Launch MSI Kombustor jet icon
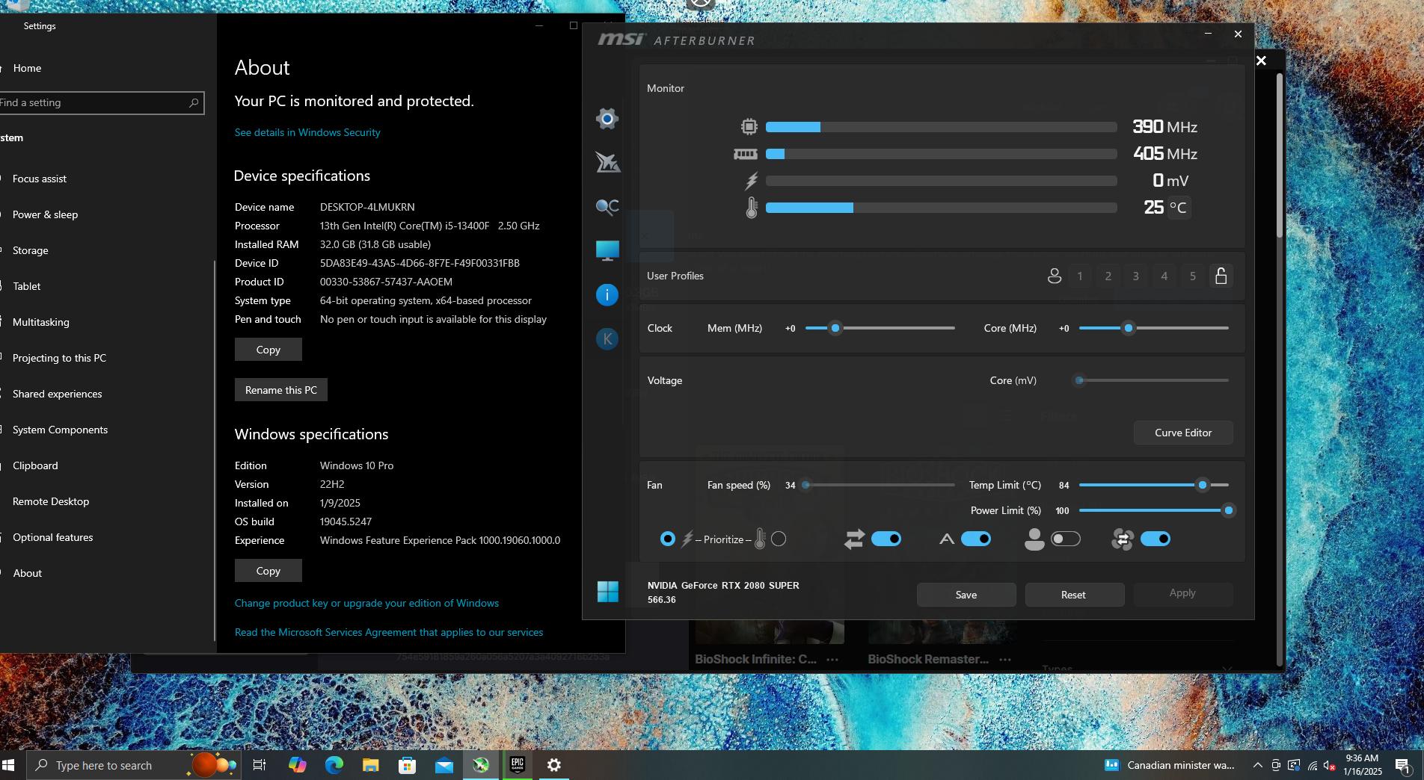 click(x=607, y=162)
